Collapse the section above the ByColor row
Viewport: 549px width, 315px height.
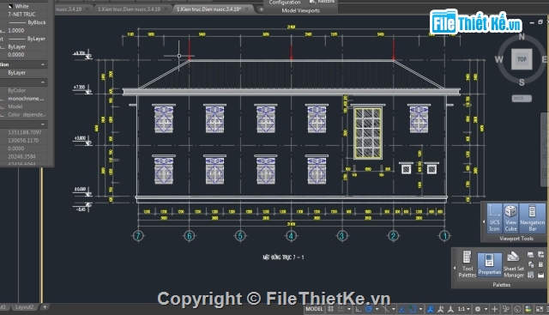[x=43, y=82]
